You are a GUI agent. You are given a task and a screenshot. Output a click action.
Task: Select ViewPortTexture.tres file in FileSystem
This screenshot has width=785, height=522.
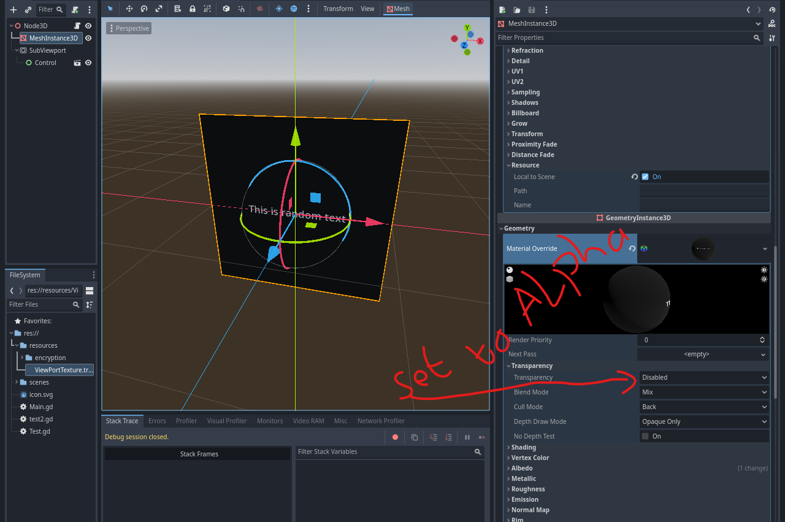tap(59, 370)
